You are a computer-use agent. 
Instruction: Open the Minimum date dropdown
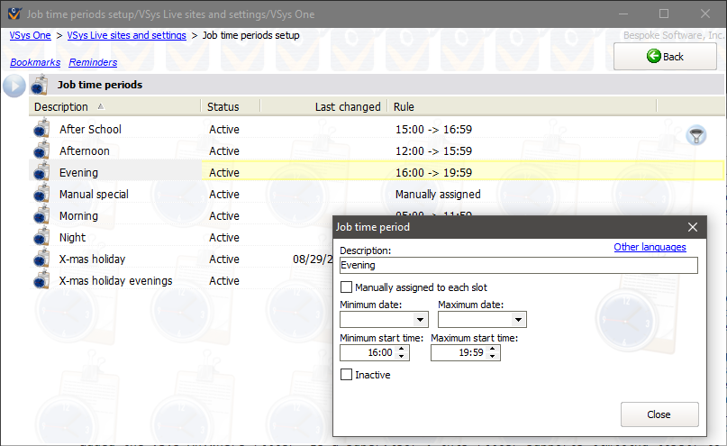pyautogui.click(x=420, y=320)
